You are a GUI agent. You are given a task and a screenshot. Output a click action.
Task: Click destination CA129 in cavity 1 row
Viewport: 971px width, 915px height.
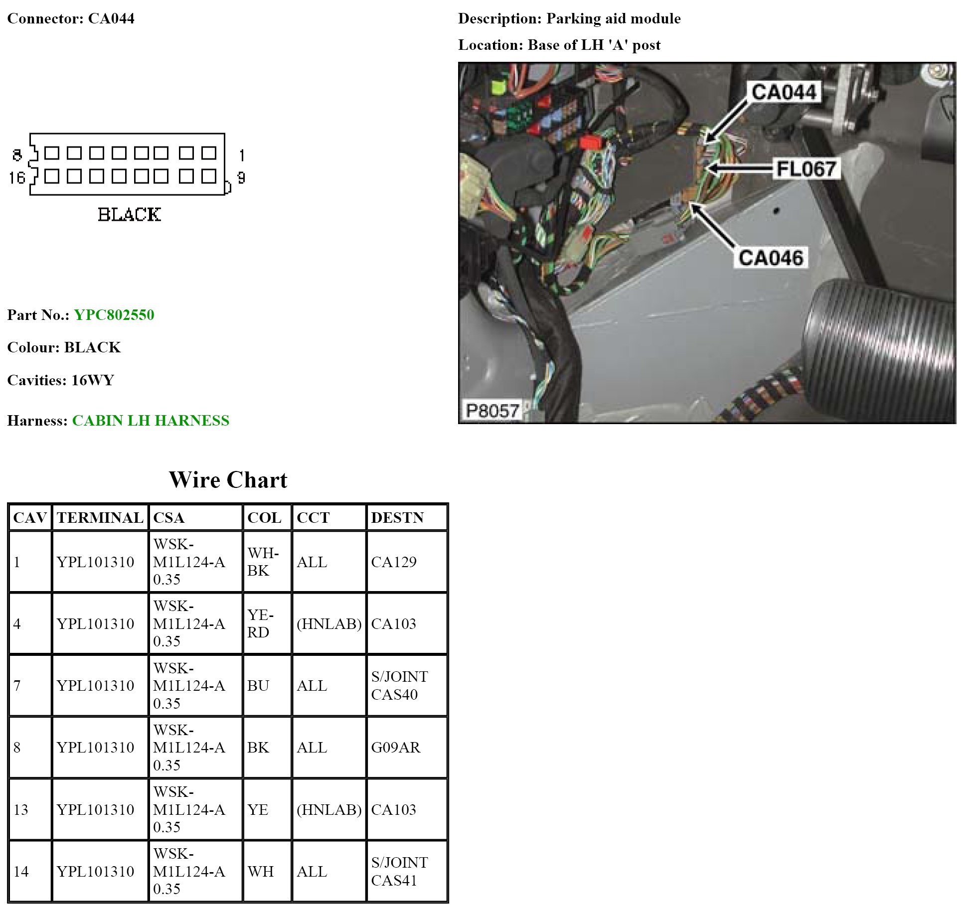point(394,562)
